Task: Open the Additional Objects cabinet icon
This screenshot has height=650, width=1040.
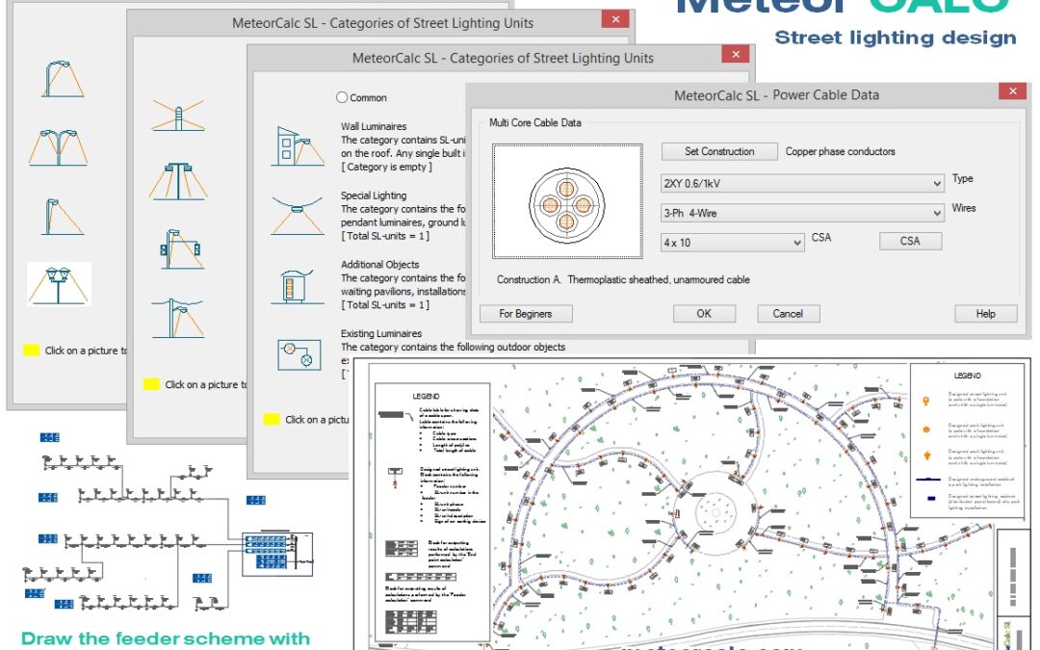Action: [298, 286]
